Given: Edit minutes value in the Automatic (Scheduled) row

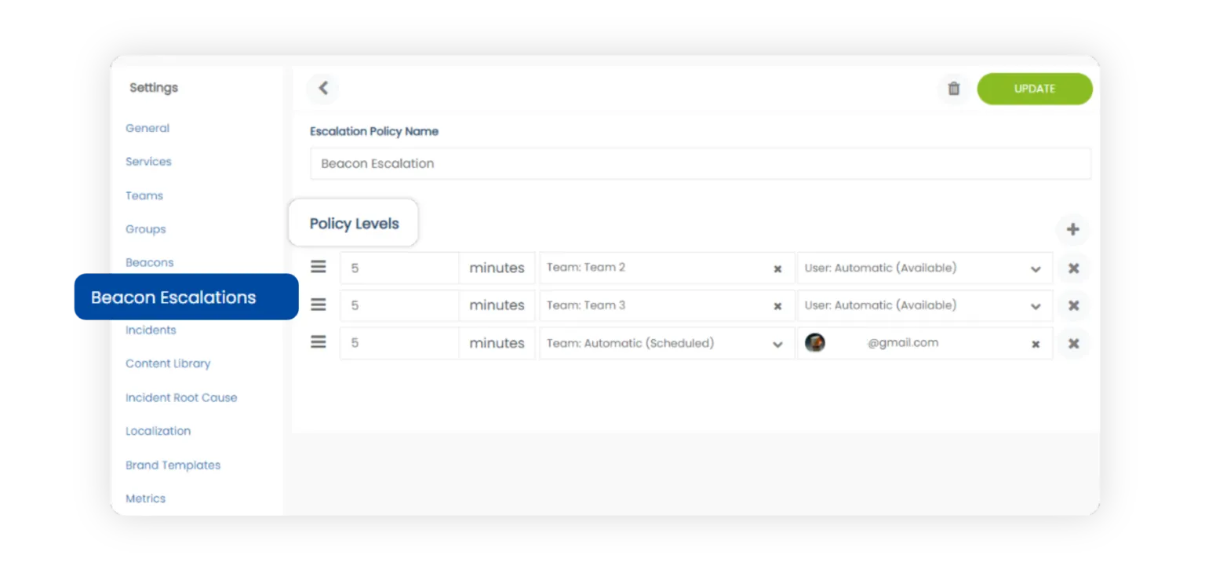Looking at the screenshot, I should click(400, 343).
